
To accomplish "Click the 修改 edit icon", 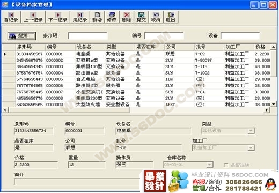I will click(112, 17).
